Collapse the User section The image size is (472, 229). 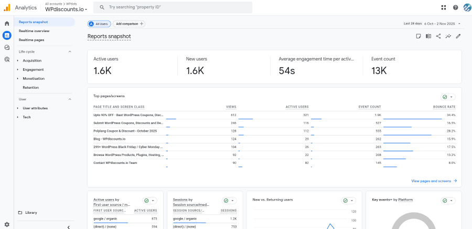70,99
